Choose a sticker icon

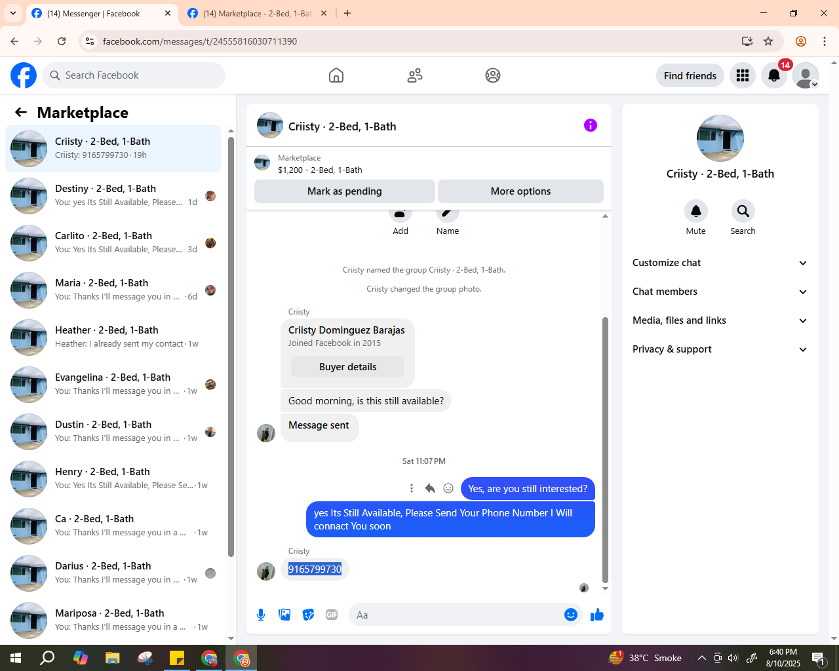(x=308, y=615)
